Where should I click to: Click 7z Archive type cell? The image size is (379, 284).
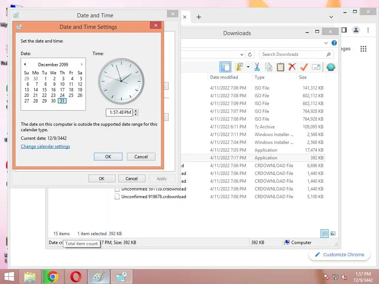coord(264,127)
